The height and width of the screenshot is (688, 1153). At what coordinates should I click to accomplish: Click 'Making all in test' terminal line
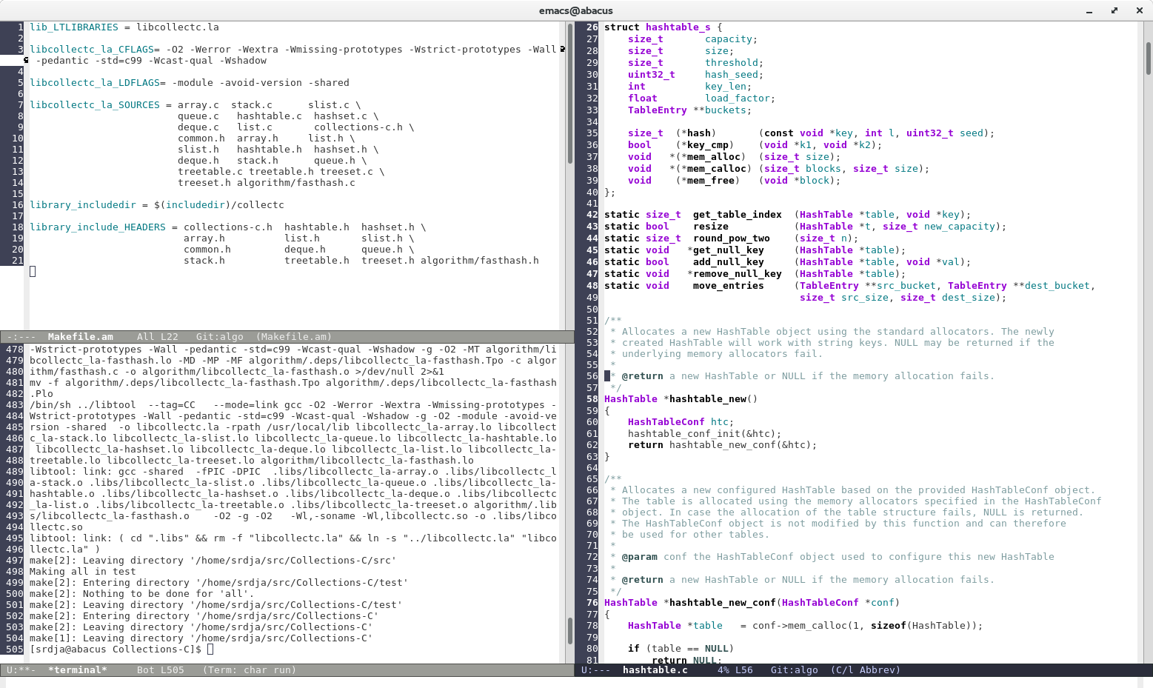tap(83, 571)
